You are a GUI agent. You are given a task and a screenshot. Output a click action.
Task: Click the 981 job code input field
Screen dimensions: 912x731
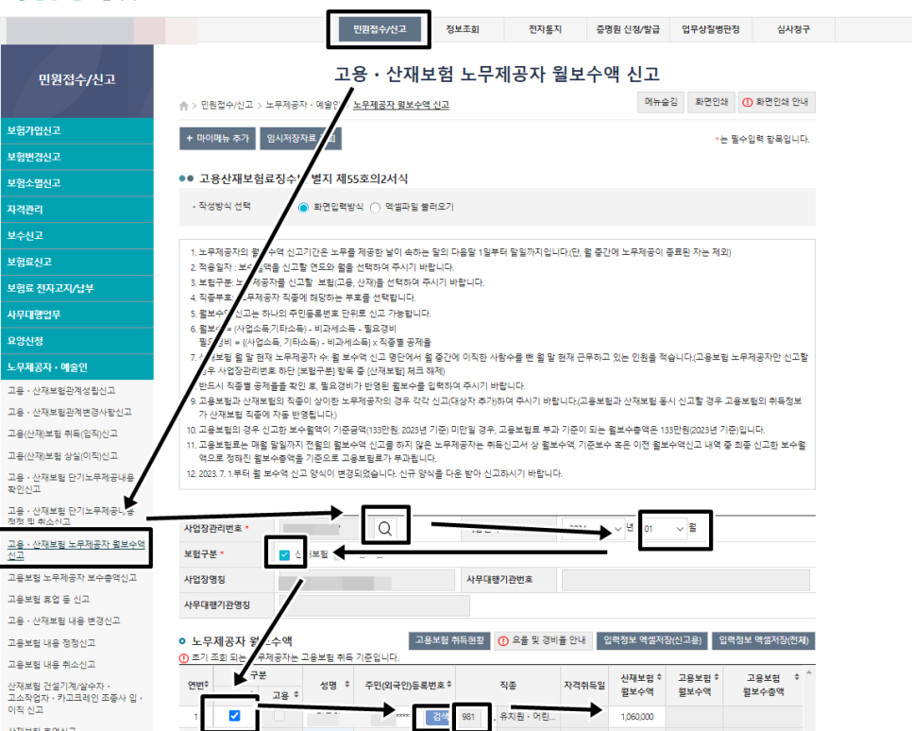pos(470,716)
